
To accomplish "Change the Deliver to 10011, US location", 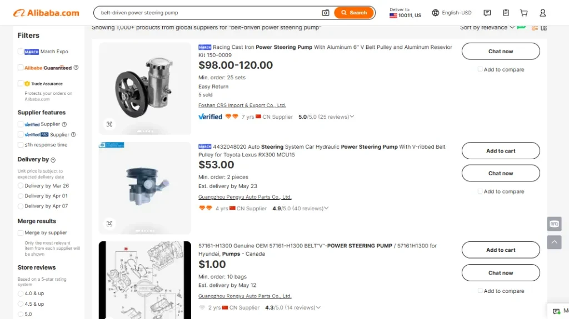I will [405, 13].
